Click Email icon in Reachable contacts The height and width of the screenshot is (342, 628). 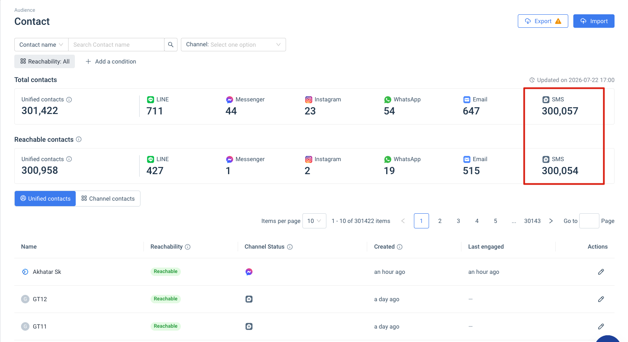(x=466, y=159)
